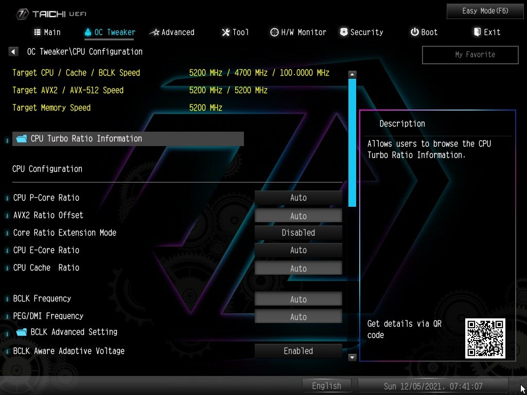Screen dimensions: 527x395
Task: Switch to Easy Mode (F6)
Action: [485, 11]
